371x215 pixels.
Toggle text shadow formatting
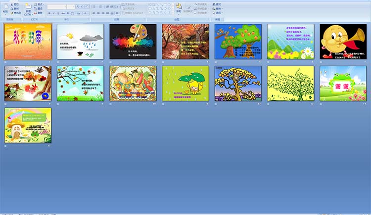click(x=68, y=13)
